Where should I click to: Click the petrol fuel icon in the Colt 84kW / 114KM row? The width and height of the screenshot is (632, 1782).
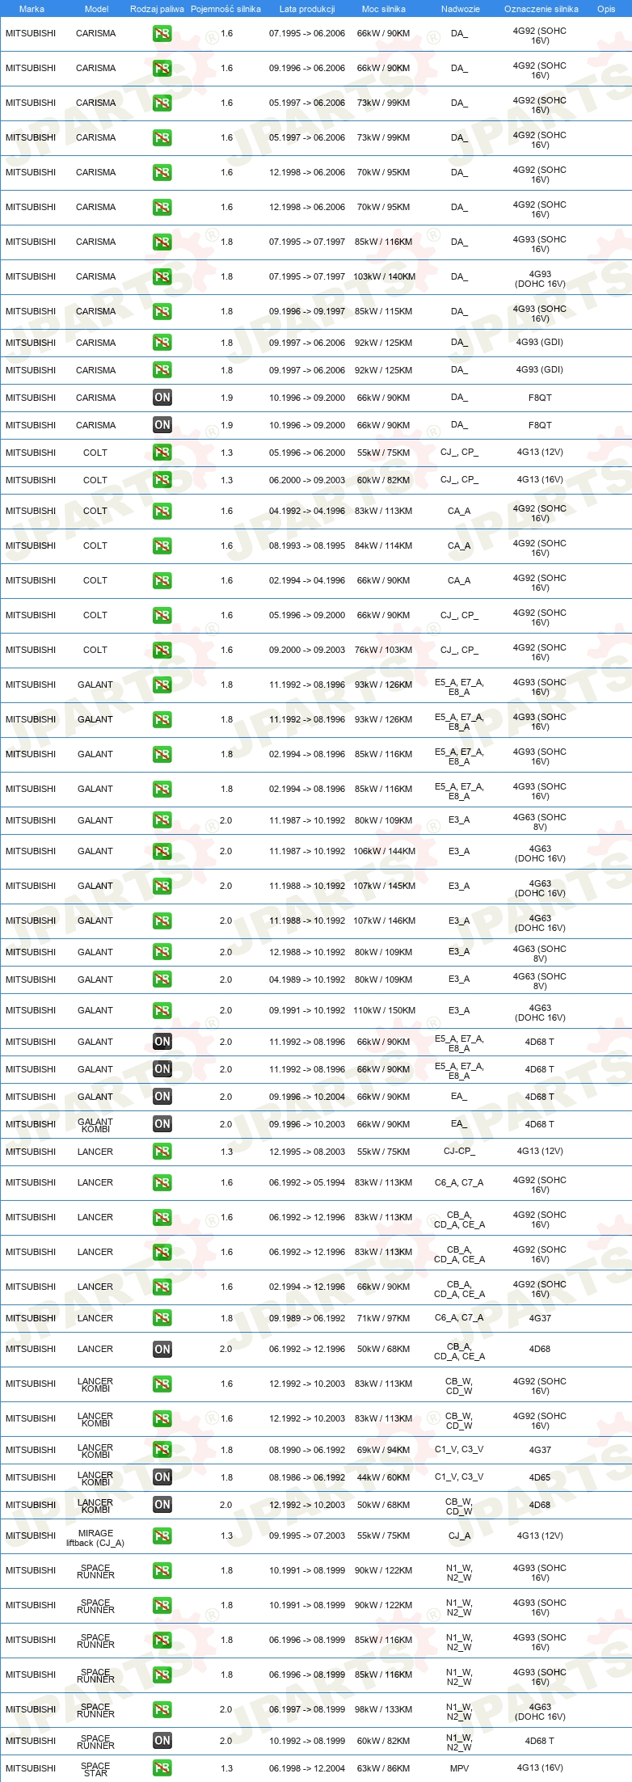coord(162,546)
